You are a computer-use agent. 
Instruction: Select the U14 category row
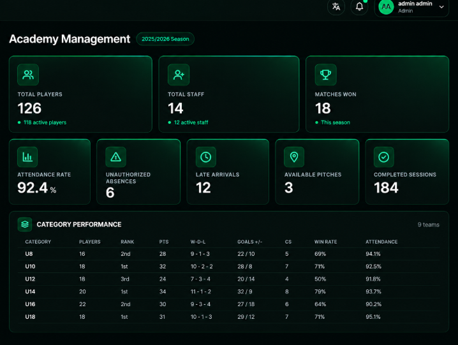click(229, 291)
